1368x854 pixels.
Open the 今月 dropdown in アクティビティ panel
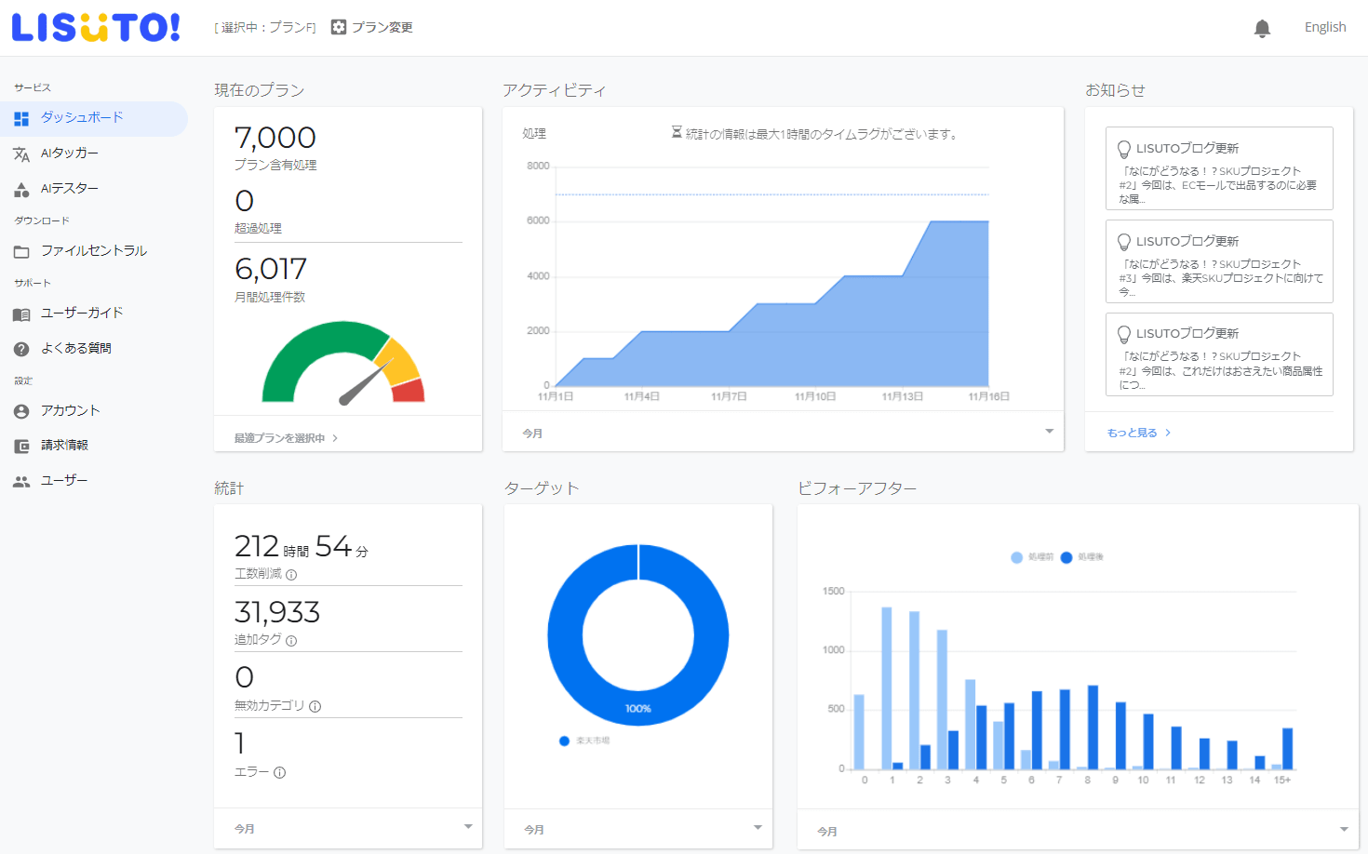pyautogui.click(x=1049, y=432)
